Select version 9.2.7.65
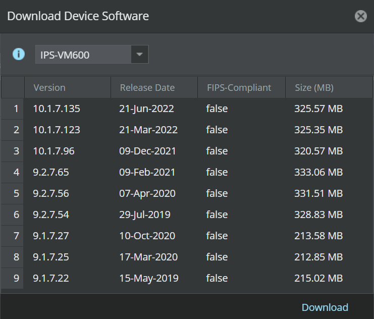 (51, 172)
